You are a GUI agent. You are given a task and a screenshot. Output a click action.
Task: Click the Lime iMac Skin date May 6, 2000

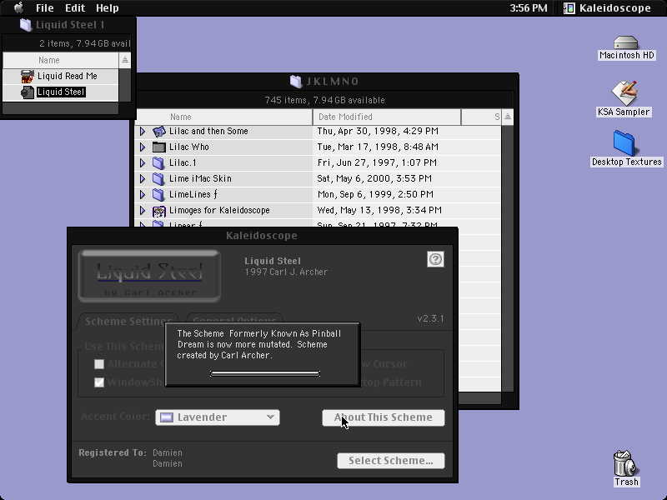[374, 178]
